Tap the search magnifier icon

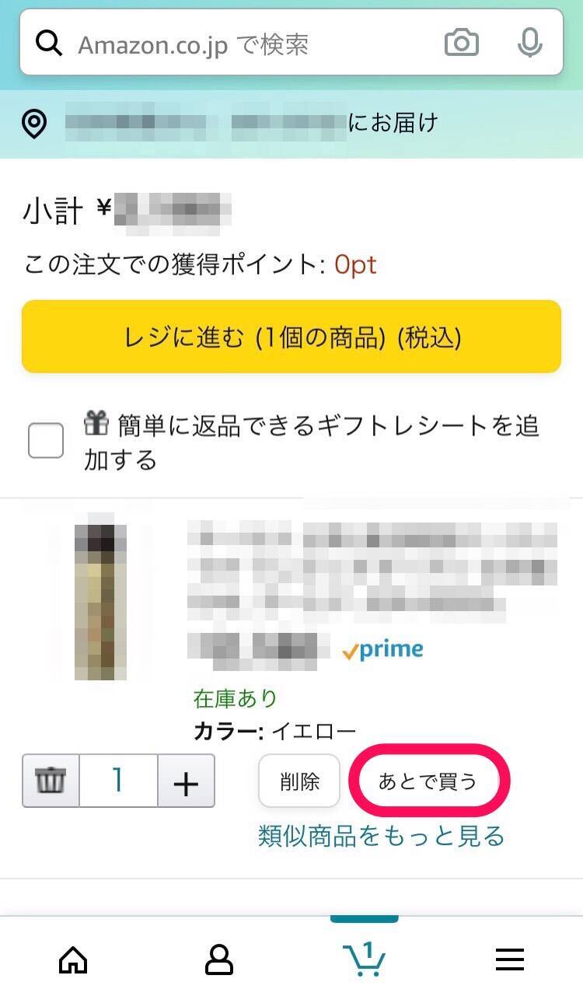click(49, 44)
